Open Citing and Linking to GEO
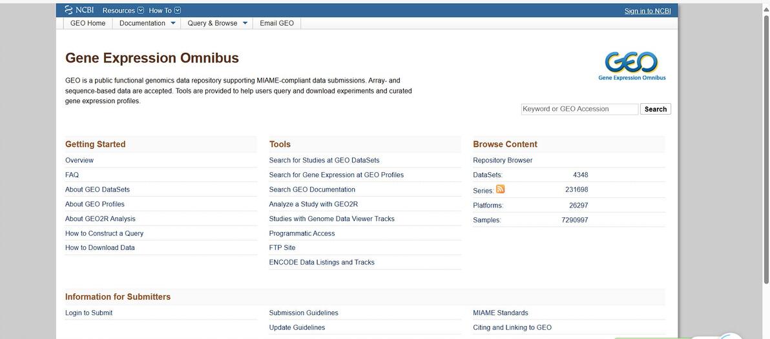This screenshot has height=339, width=770. click(x=512, y=328)
